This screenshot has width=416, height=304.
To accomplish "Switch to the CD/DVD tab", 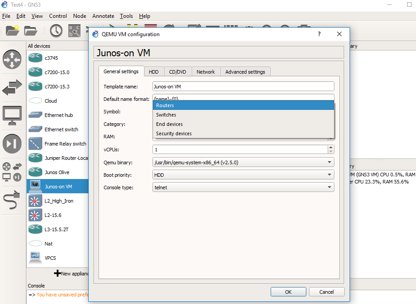I will click(177, 72).
